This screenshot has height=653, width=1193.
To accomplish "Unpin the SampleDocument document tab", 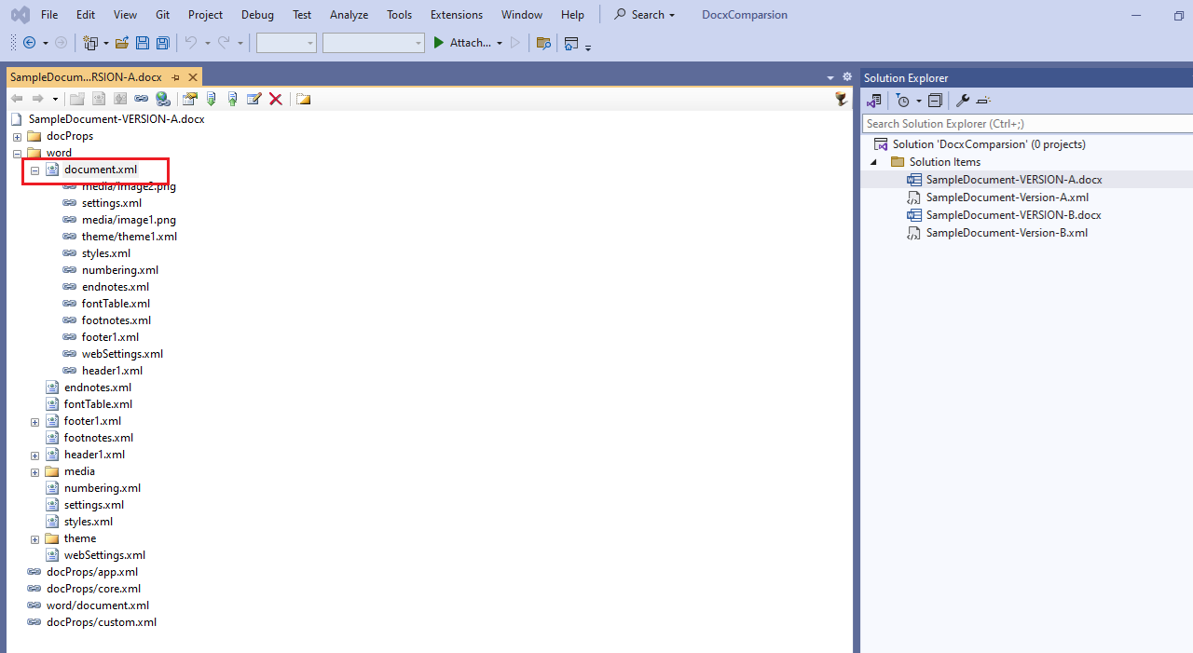I will [175, 77].
